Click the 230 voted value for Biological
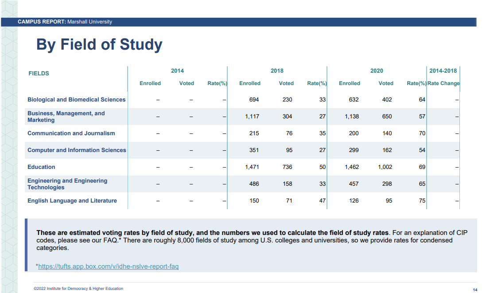490x293 pixels. point(287,100)
